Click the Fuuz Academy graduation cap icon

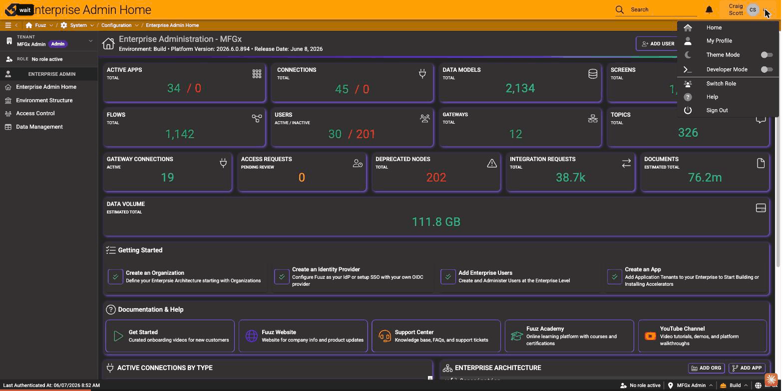pyautogui.click(x=517, y=336)
